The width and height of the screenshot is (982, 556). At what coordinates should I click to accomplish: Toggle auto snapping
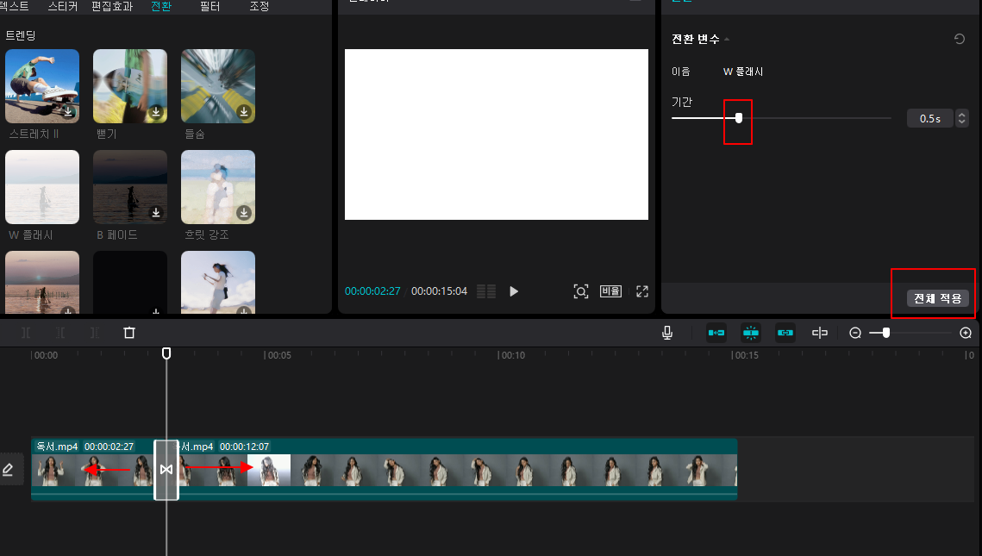[x=751, y=333]
